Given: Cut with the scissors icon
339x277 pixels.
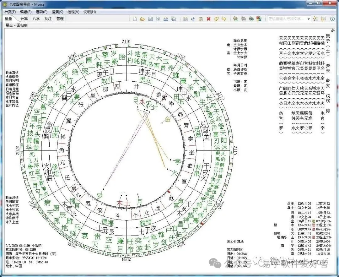Looking at the screenshot, I should coord(193,19).
